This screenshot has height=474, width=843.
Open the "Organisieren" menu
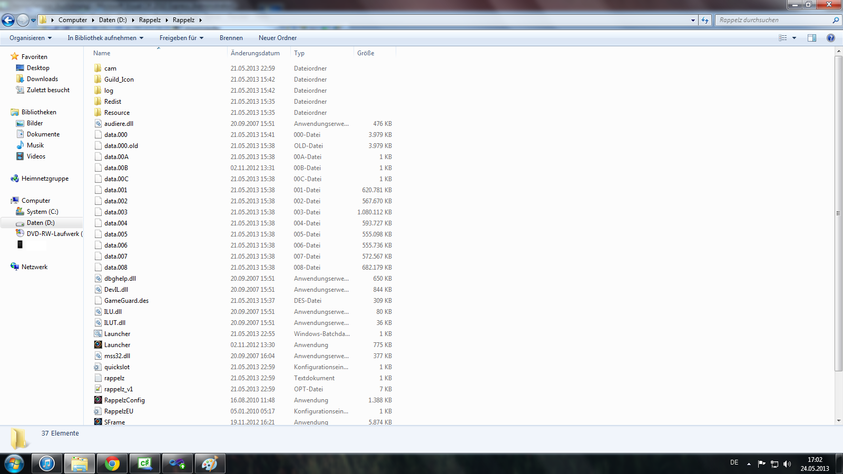pyautogui.click(x=30, y=37)
